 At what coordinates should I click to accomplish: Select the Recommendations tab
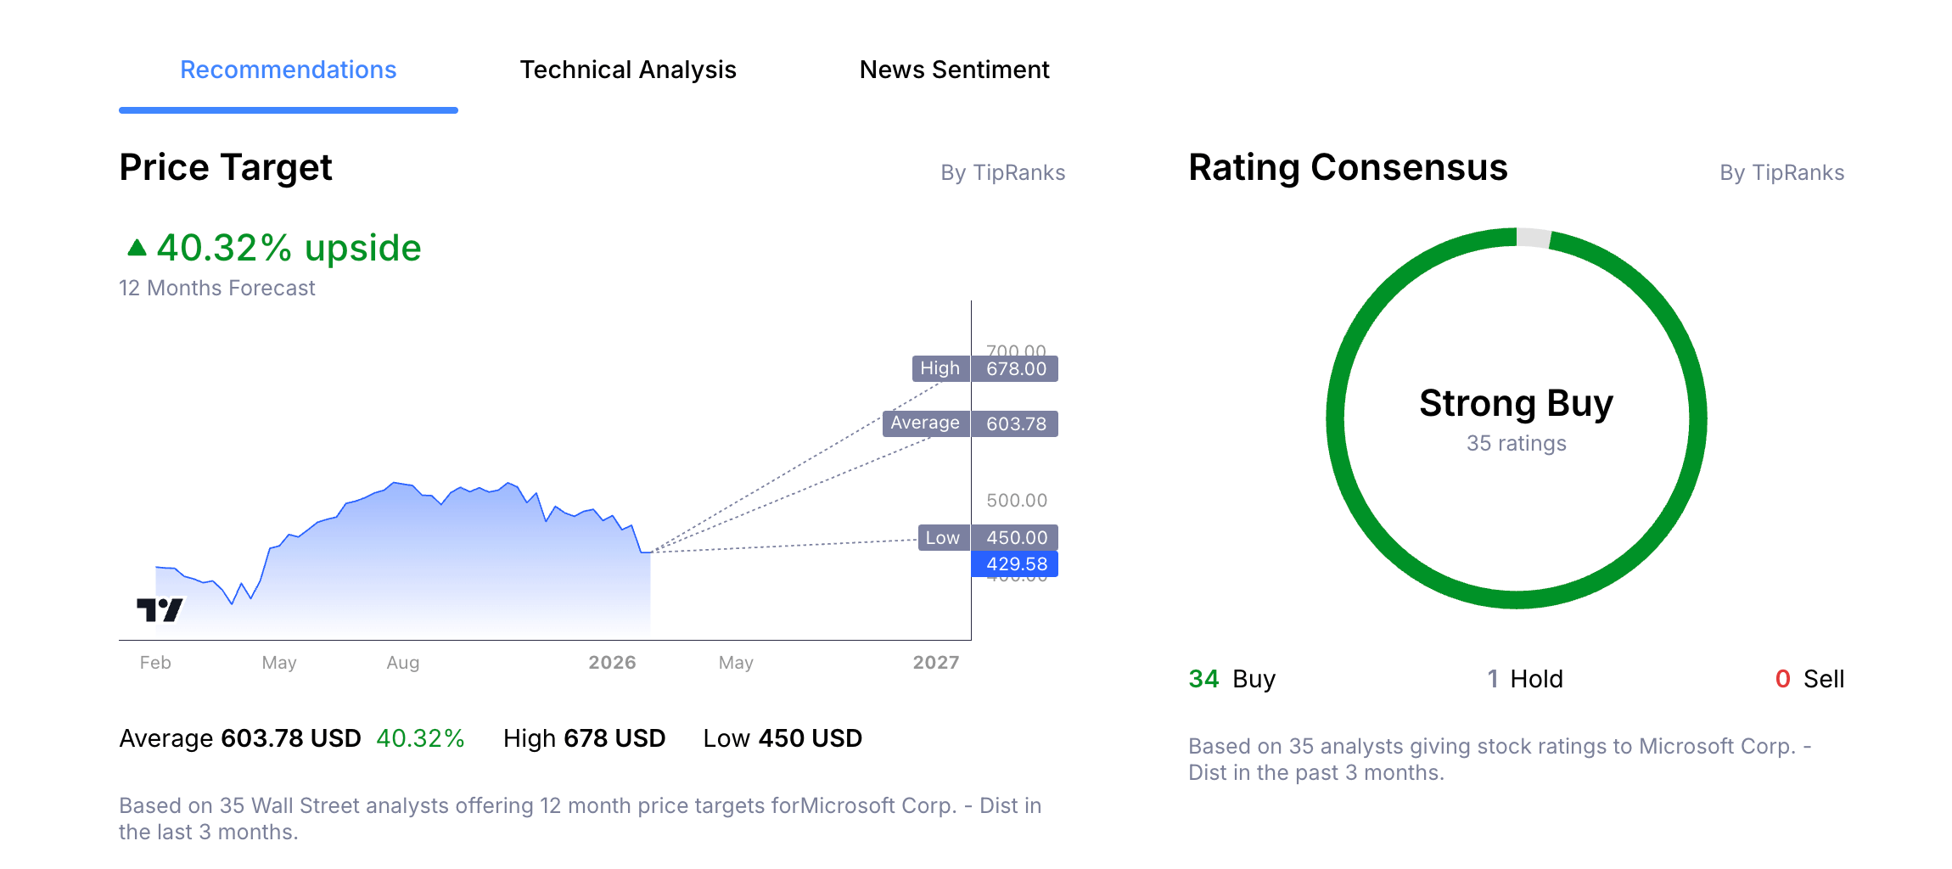tap(287, 70)
